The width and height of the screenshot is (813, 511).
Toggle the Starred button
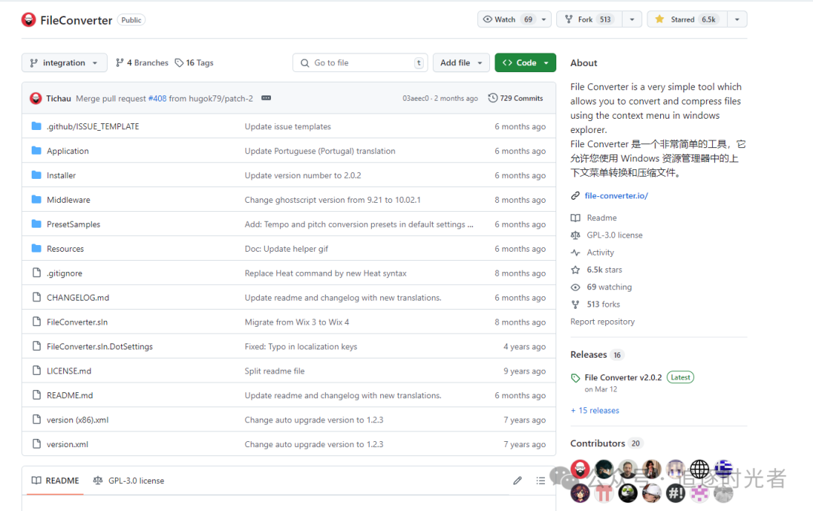[687, 19]
